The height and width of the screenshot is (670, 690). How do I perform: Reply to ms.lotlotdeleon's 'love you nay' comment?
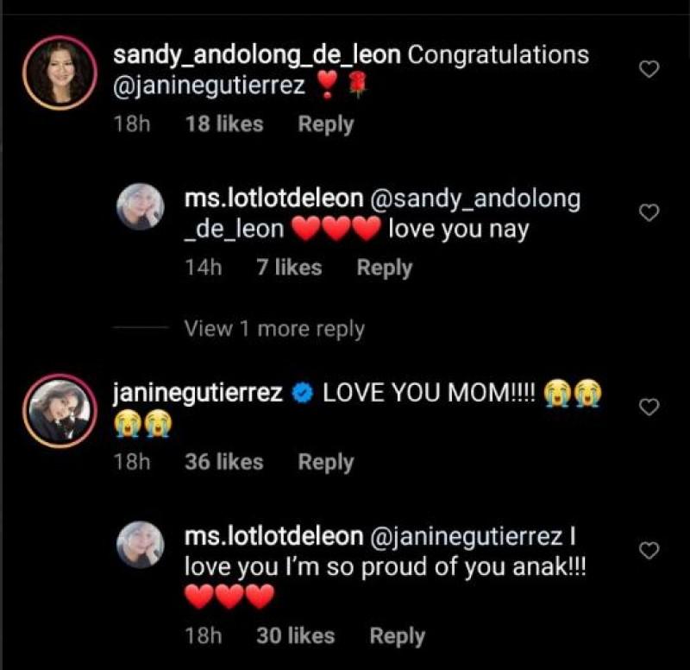(x=385, y=268)
